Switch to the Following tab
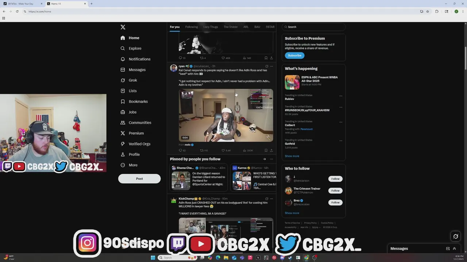Screen dimensions: 467x262 192,27
